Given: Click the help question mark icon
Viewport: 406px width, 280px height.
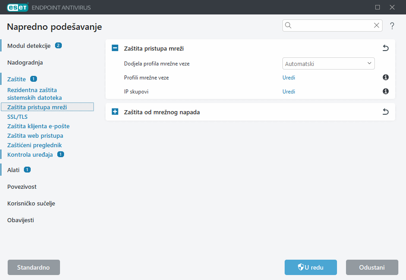Looking at the screenshot, I should coord(392,26).
